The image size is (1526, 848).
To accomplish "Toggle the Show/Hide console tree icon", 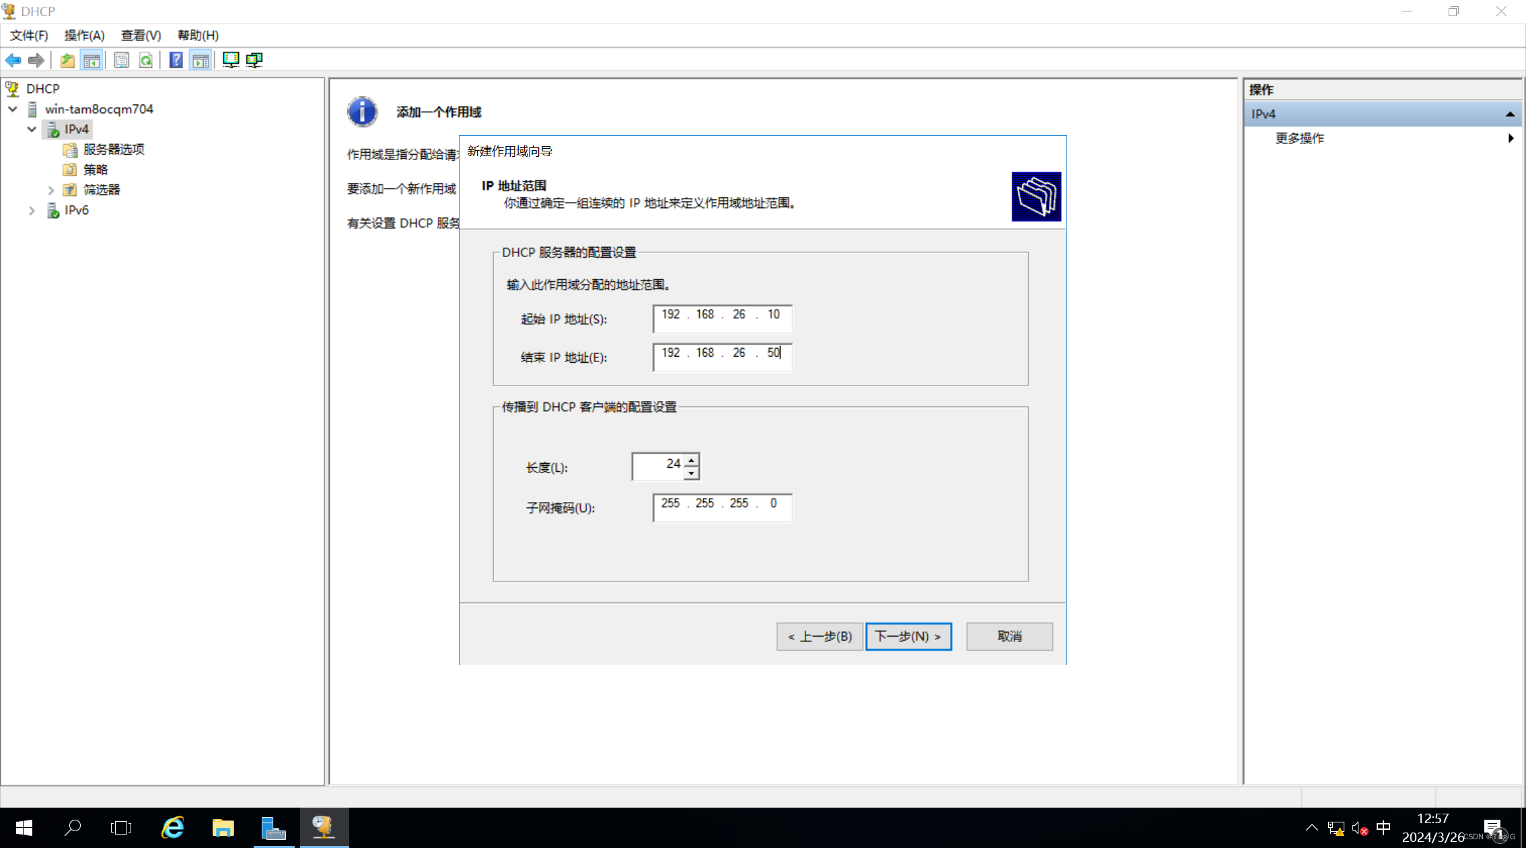I will point(92,61).
